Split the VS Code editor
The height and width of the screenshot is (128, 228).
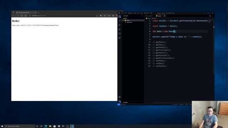pos(210,16)
